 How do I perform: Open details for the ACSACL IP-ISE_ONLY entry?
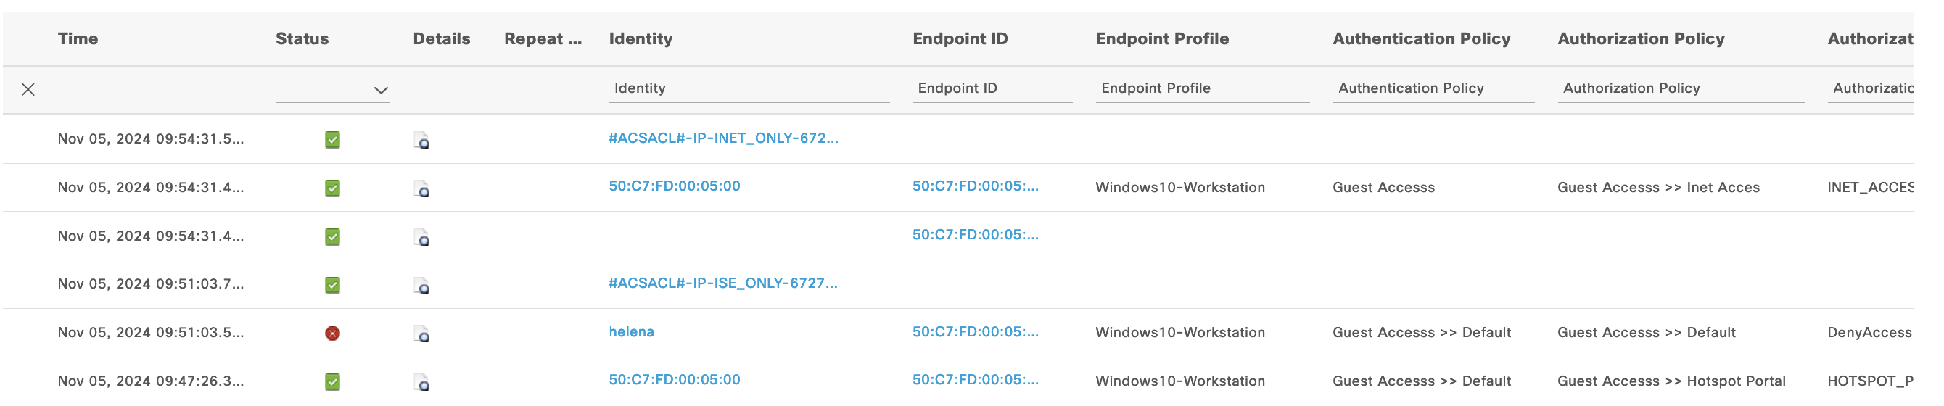422,285
